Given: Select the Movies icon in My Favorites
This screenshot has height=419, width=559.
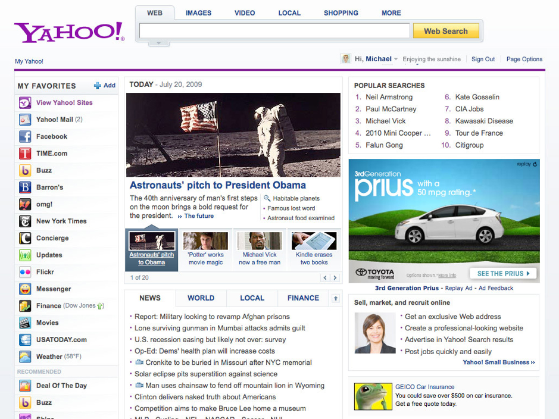Looking at the screenshot, I should pos(24,323).
